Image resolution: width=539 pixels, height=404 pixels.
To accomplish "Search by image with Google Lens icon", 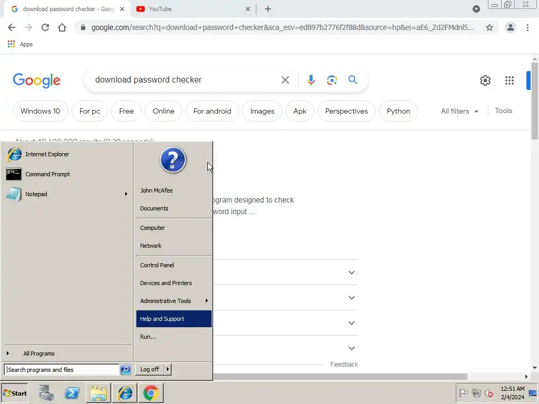I will (x=332, y=80).
